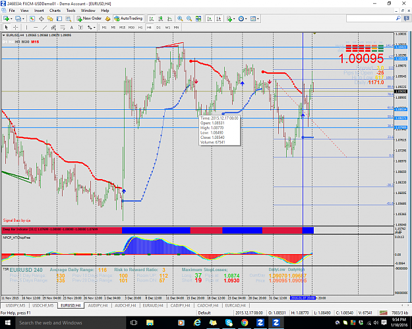Zoom out of the chart
412x329 pixels.
pyautogui.click(x=189, y=18)
